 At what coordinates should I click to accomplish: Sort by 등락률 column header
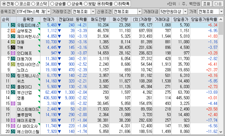(x=81, y=19)
